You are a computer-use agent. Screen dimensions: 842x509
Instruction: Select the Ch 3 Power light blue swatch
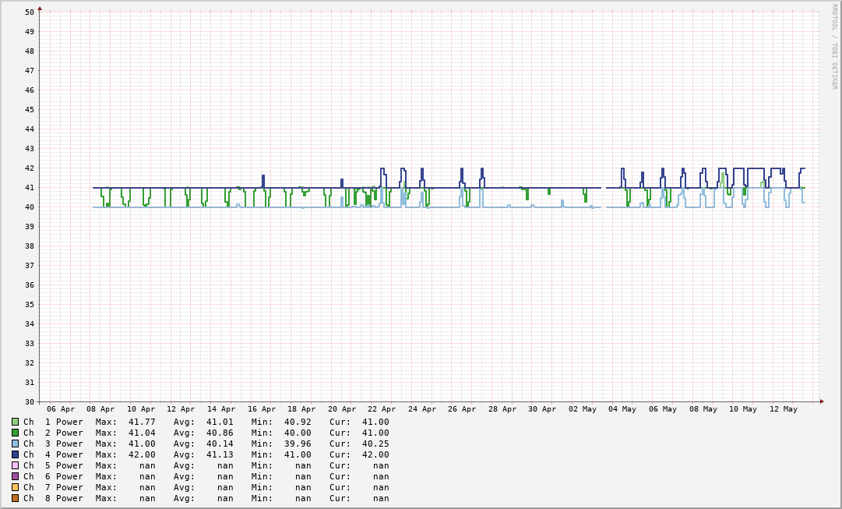click(x=15, y=444)
